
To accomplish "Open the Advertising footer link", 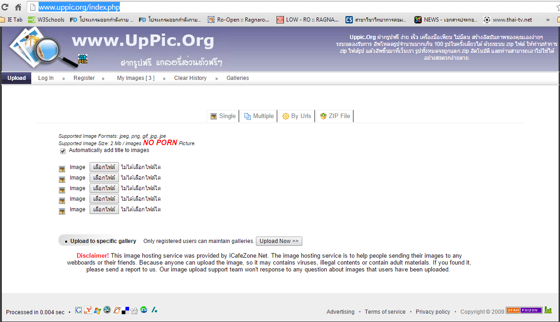I will point(340,312).
